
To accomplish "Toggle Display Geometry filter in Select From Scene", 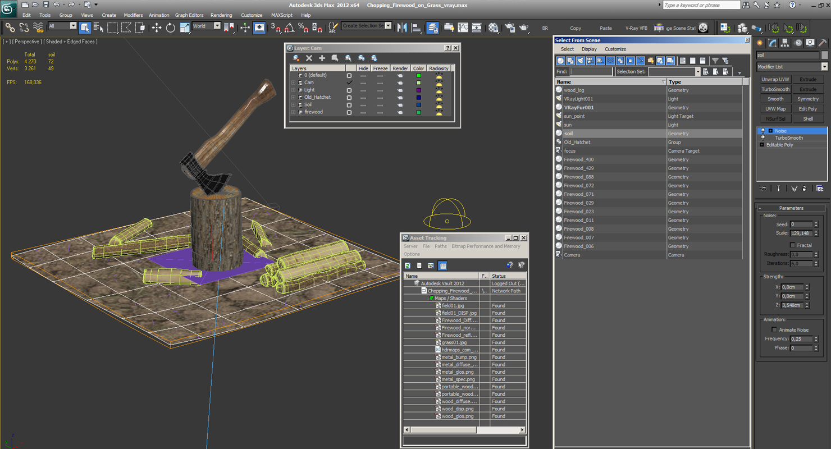I will [560, 61].
